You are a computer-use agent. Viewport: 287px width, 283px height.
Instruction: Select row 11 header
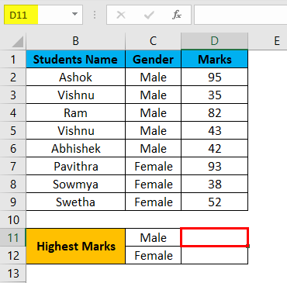coord(13,237)
